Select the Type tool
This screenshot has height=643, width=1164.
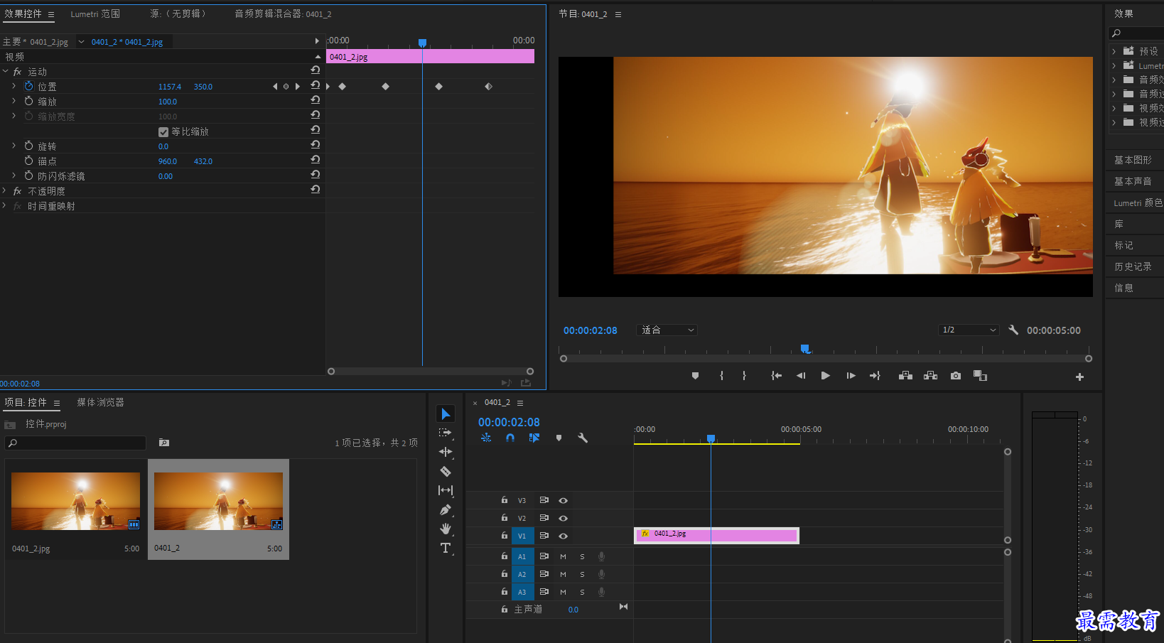[x=446, y=548]
